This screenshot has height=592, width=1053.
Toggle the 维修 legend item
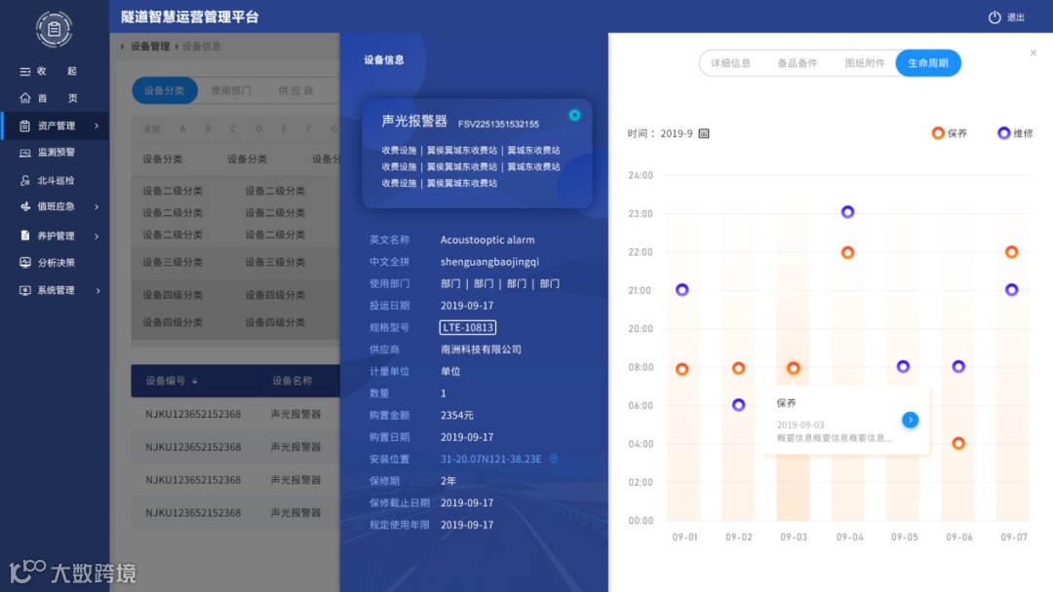coord(1015,133)
